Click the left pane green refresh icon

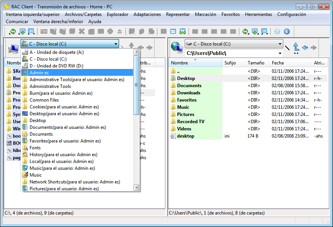(13, 31)
